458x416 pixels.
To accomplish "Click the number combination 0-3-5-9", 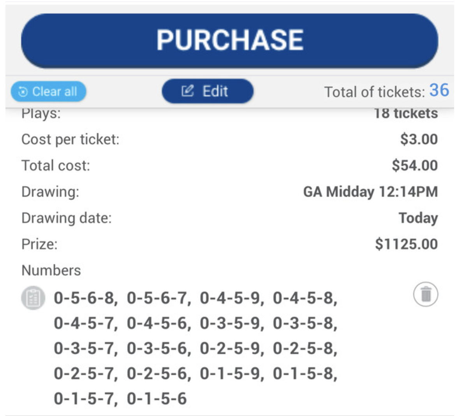I will pyautogui.click(x=230, y=323).
